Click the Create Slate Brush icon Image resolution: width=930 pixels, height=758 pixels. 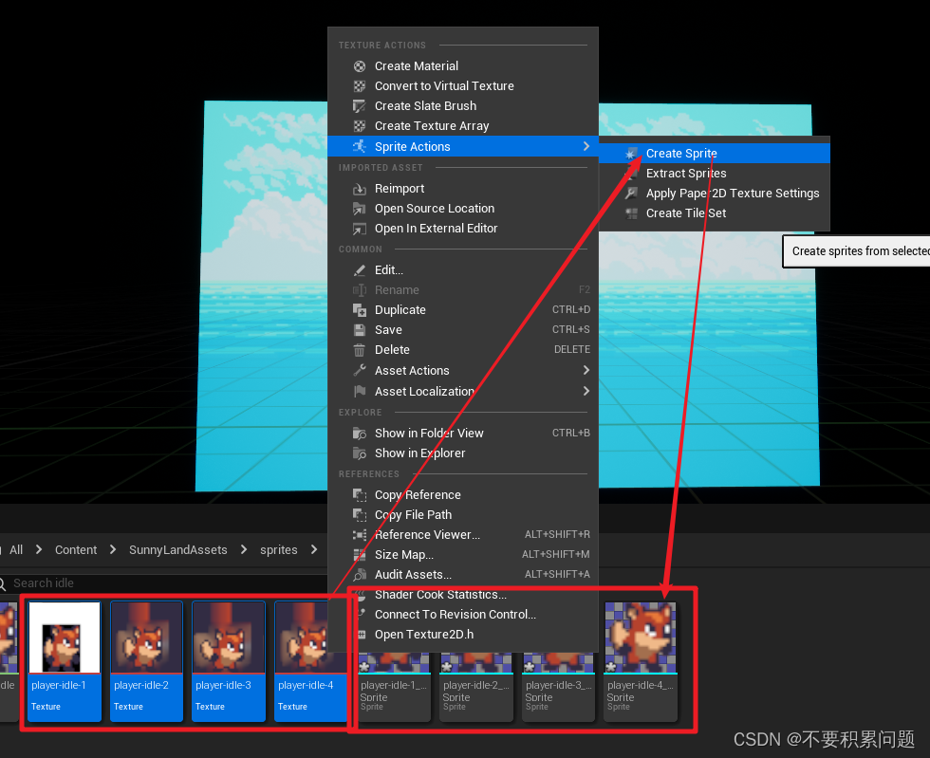tap(360, 106)
